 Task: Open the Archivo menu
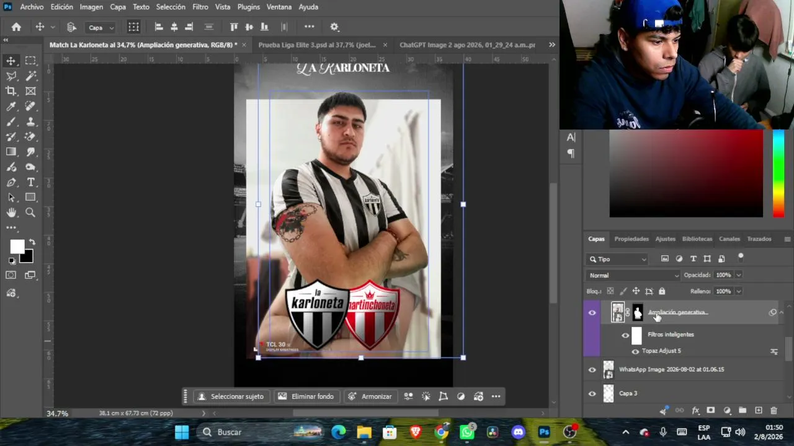point(32,7)
